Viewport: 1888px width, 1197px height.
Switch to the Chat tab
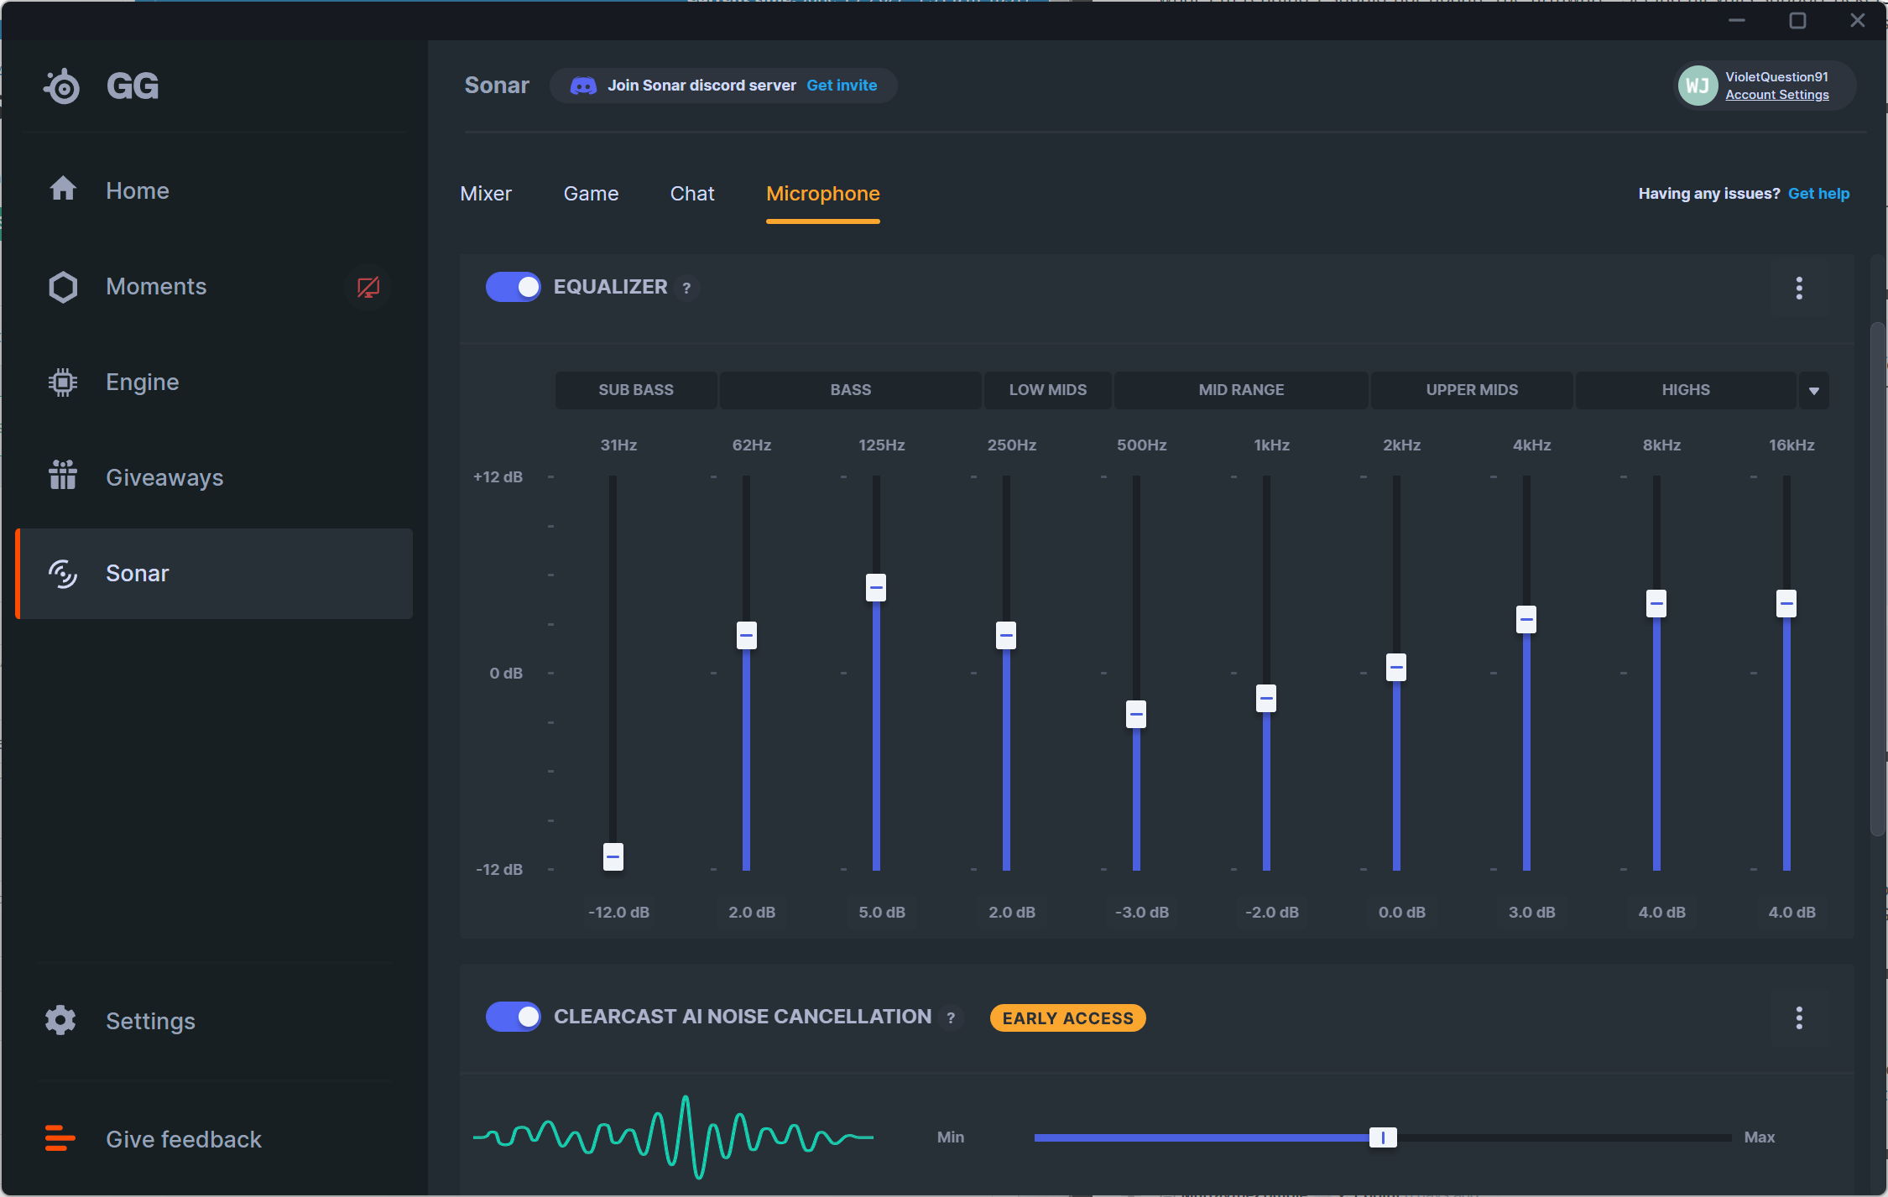point(692,194)
